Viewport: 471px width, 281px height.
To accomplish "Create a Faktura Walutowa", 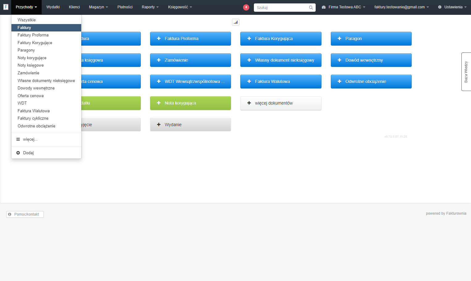I will click(x=281, y=81).
